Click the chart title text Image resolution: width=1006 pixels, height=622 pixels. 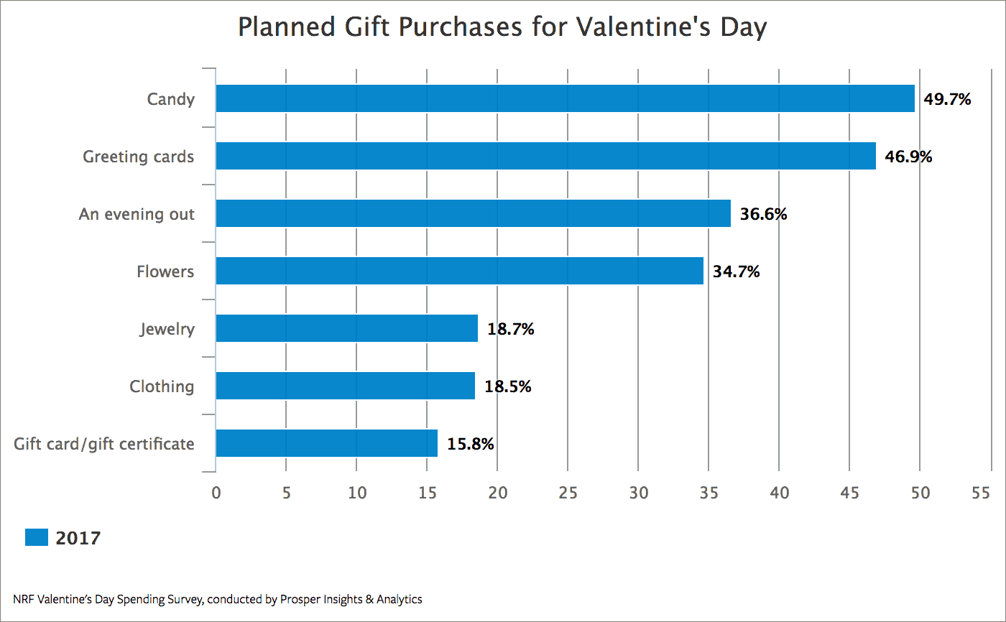[502, 27]
